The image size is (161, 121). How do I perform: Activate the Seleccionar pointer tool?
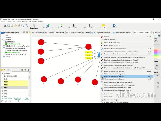(34, 27)
